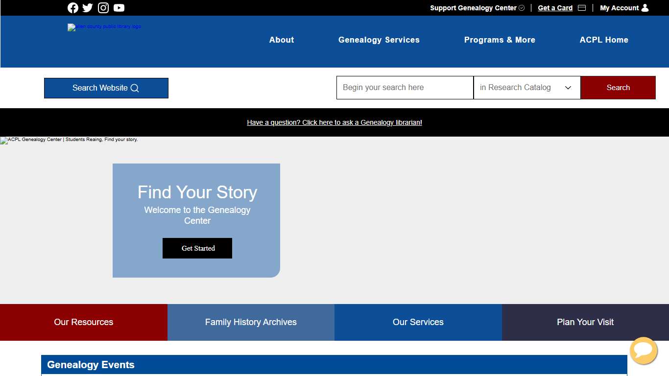Click the checkmark badge beside Support Genealogy Center
This screenshot has height=376, width=669.
click(522, 8)
